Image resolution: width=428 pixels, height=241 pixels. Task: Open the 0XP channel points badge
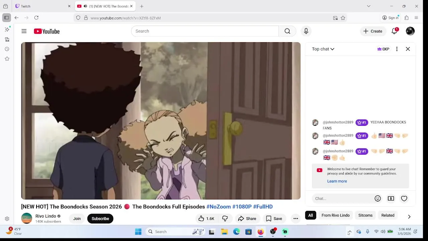[x=383, y=49]
